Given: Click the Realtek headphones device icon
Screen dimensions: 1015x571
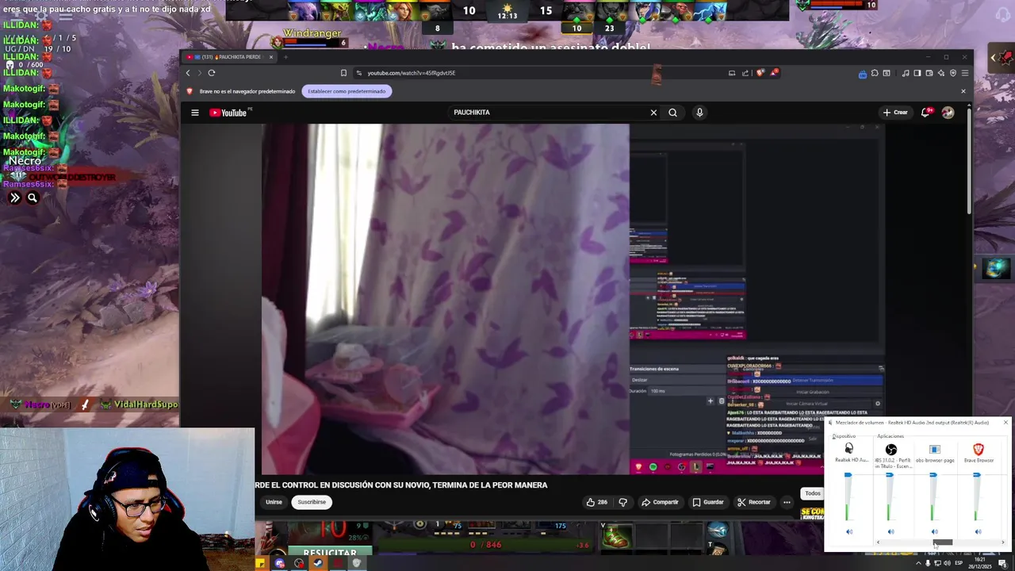Looking at the screenshot, I should (849, 449).
